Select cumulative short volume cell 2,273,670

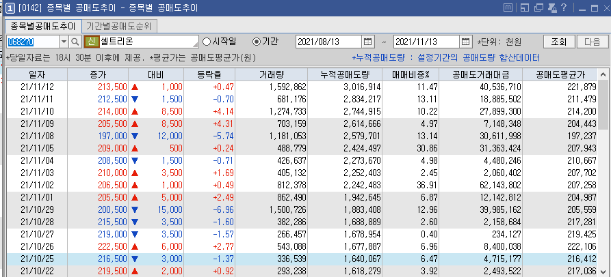click(345, 160)
